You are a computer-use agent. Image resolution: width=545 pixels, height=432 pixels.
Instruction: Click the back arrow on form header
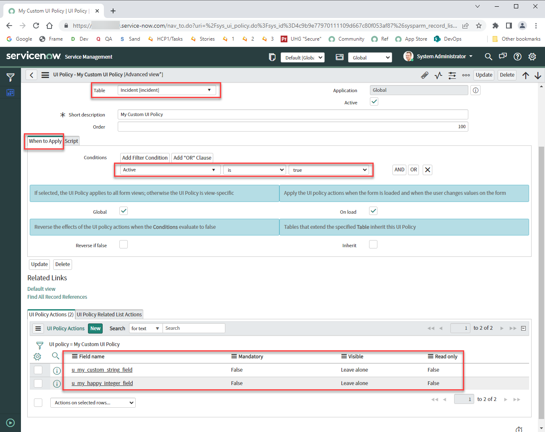(x=31, y=75)
